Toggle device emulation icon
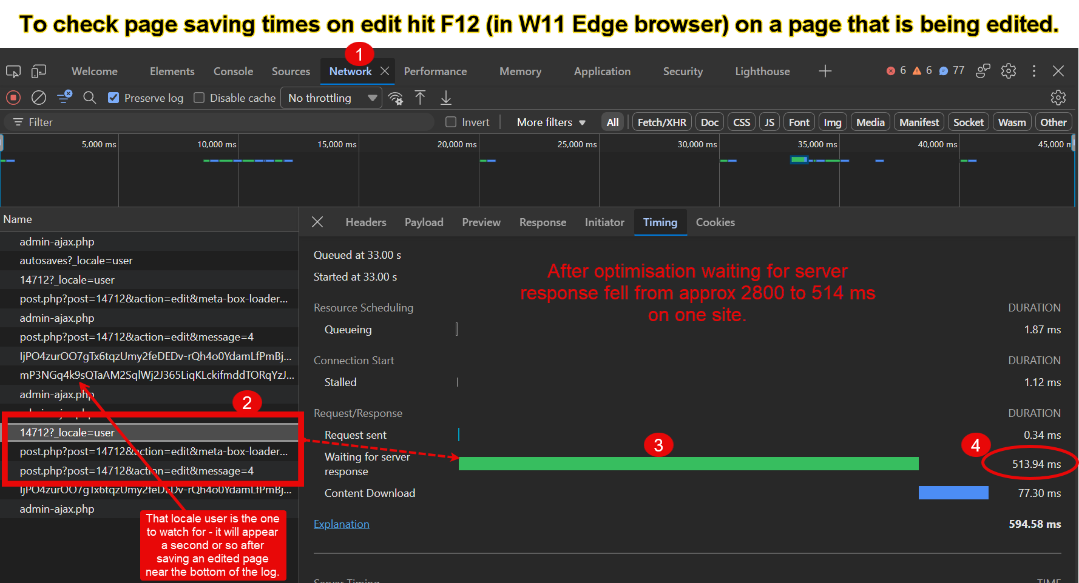1079x583 pixels. (39, 72)
